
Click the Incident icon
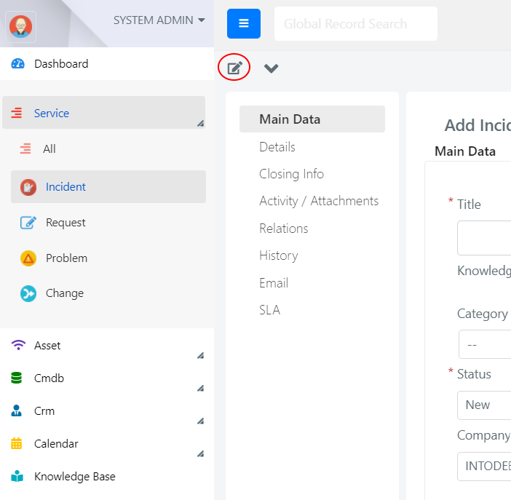(28, 187)
